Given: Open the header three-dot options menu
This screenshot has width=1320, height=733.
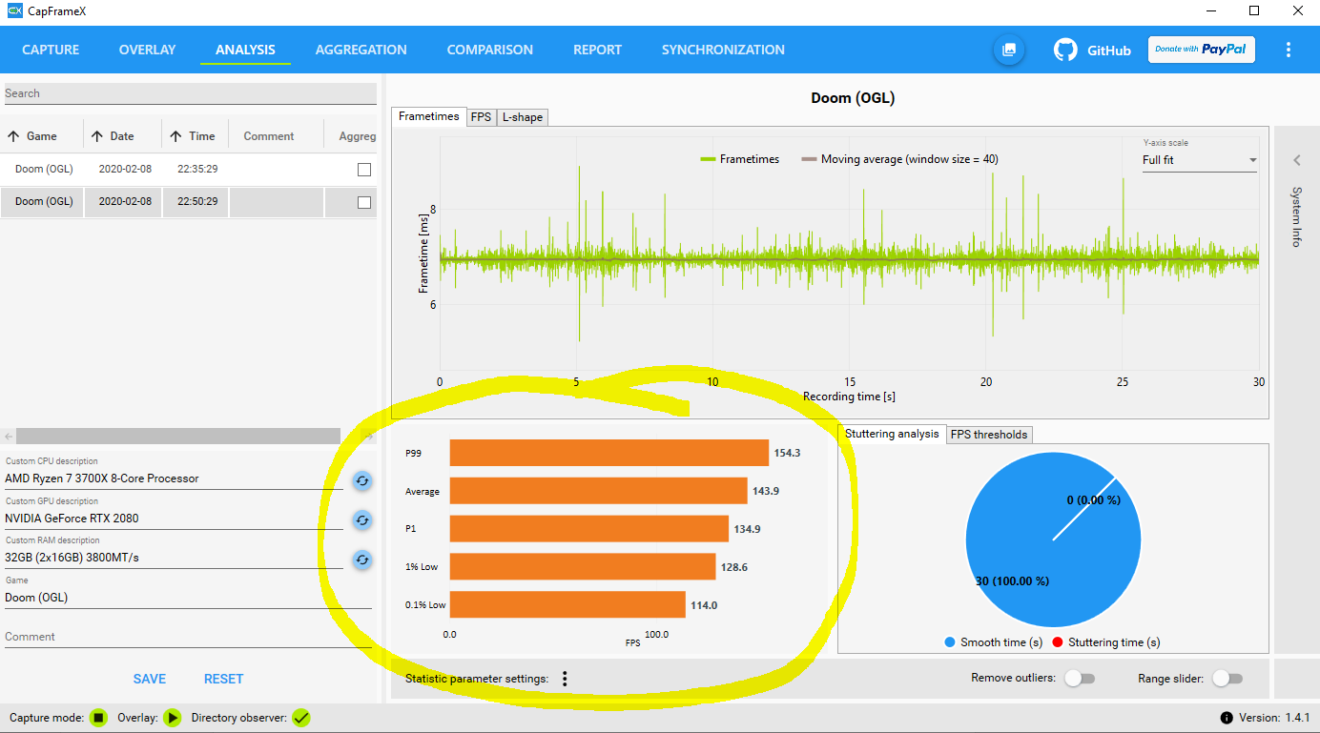Looking at the screenshot, I should point(1289,50).
